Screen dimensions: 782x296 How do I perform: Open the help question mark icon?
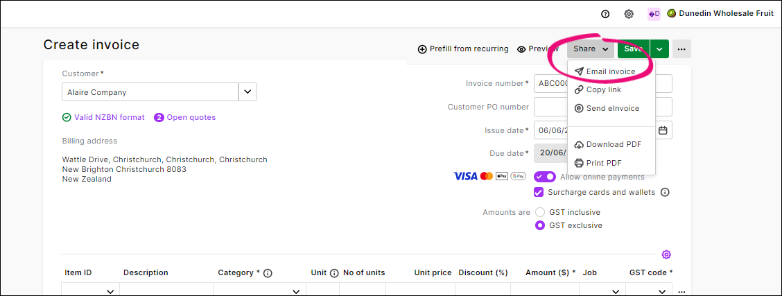click(605, 14)
